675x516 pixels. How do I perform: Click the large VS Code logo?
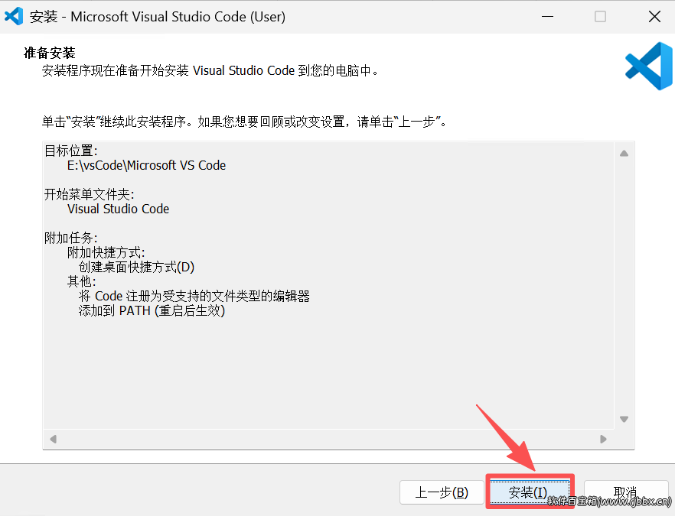[649, 66]
